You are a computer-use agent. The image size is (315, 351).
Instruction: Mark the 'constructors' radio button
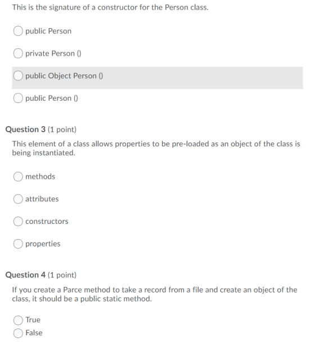pyautogui.click(x=18, y=221)
